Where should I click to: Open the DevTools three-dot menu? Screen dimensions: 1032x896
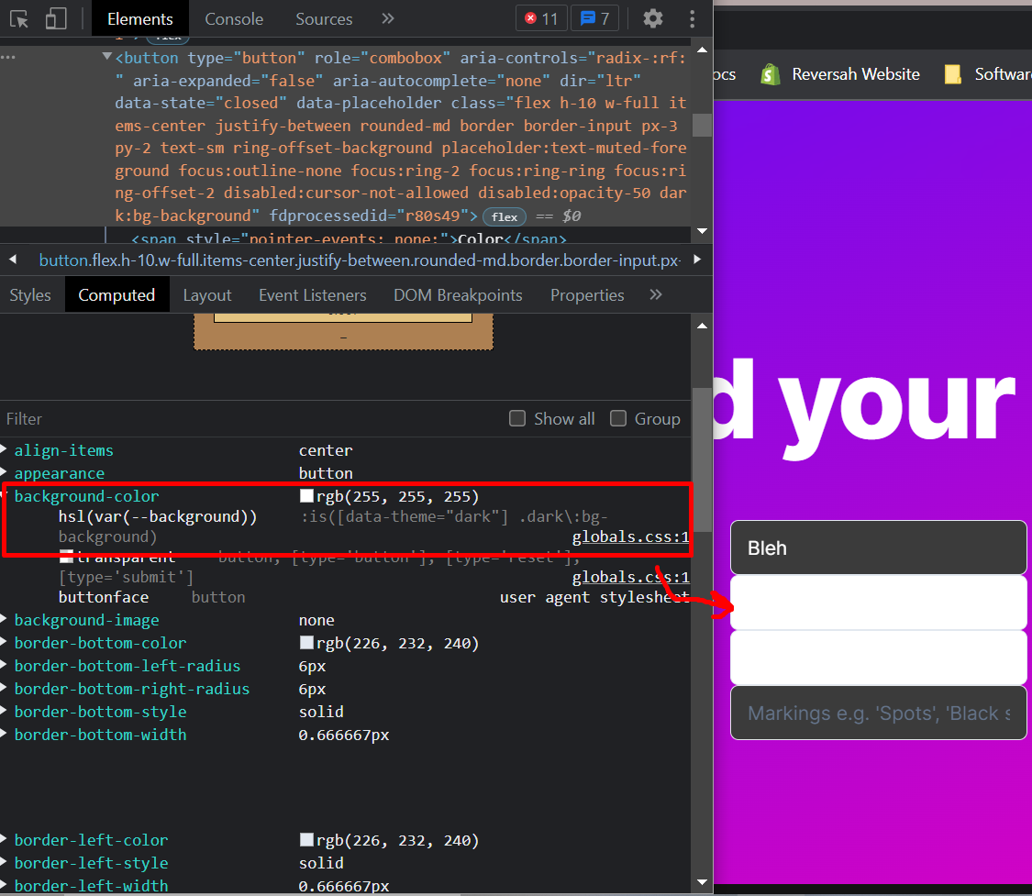(x=693, y=18)
